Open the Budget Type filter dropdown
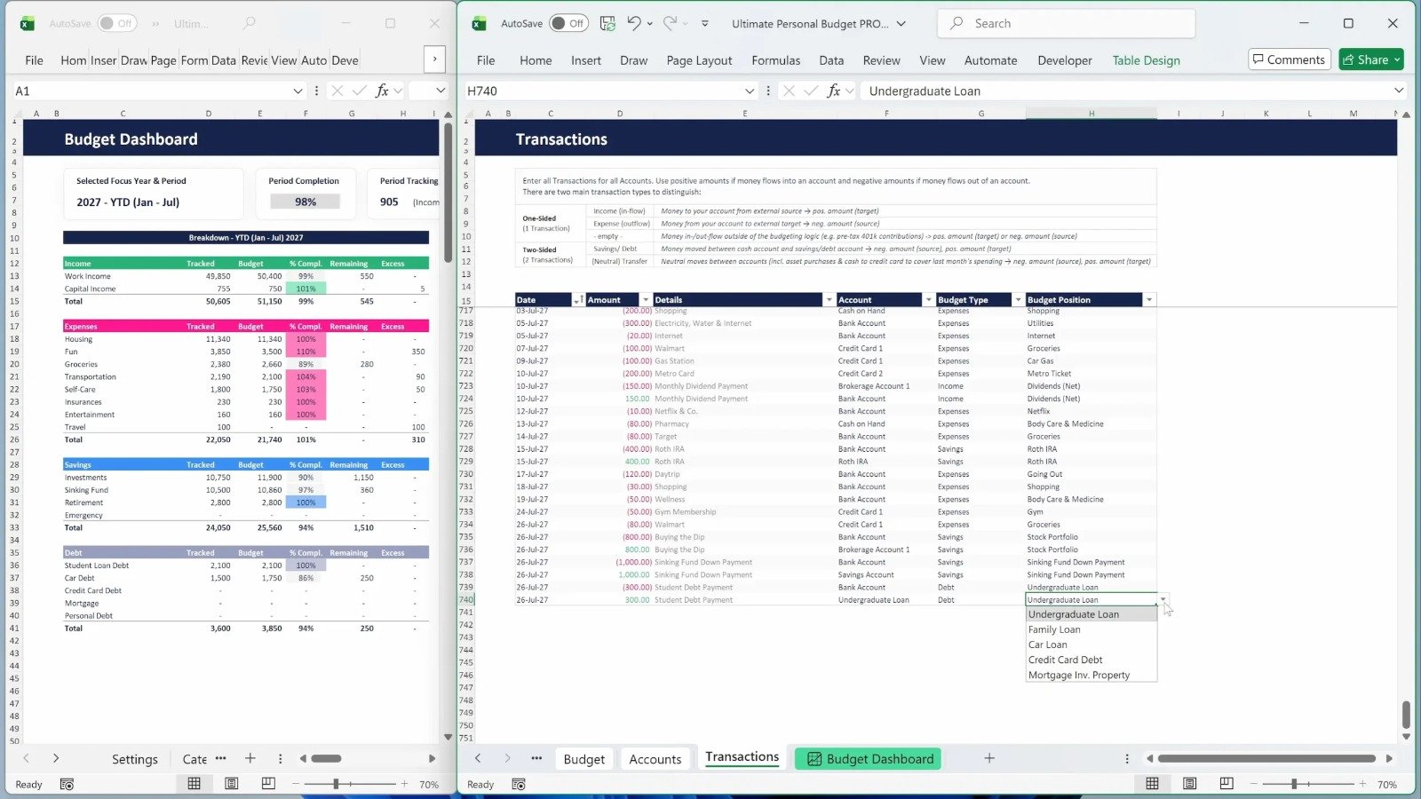The image size is (1421, 799). [x=1018, y=300]
